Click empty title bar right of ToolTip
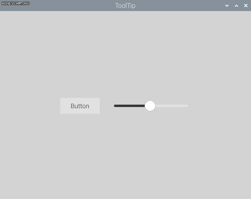Viewport: 251px width, 199px height. point(179,6)
